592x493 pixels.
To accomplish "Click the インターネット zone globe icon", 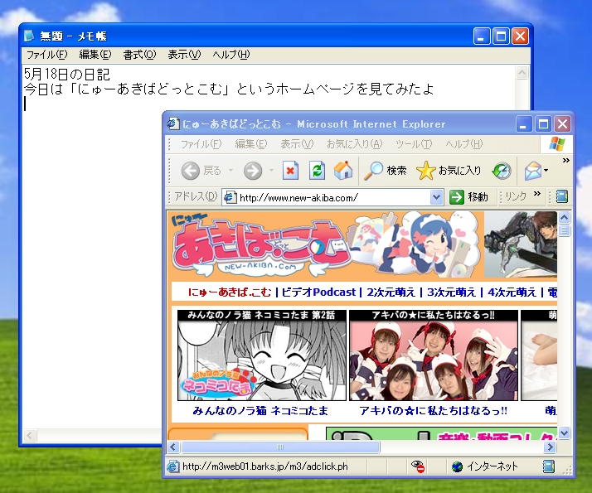I will (x=457, y=466).
